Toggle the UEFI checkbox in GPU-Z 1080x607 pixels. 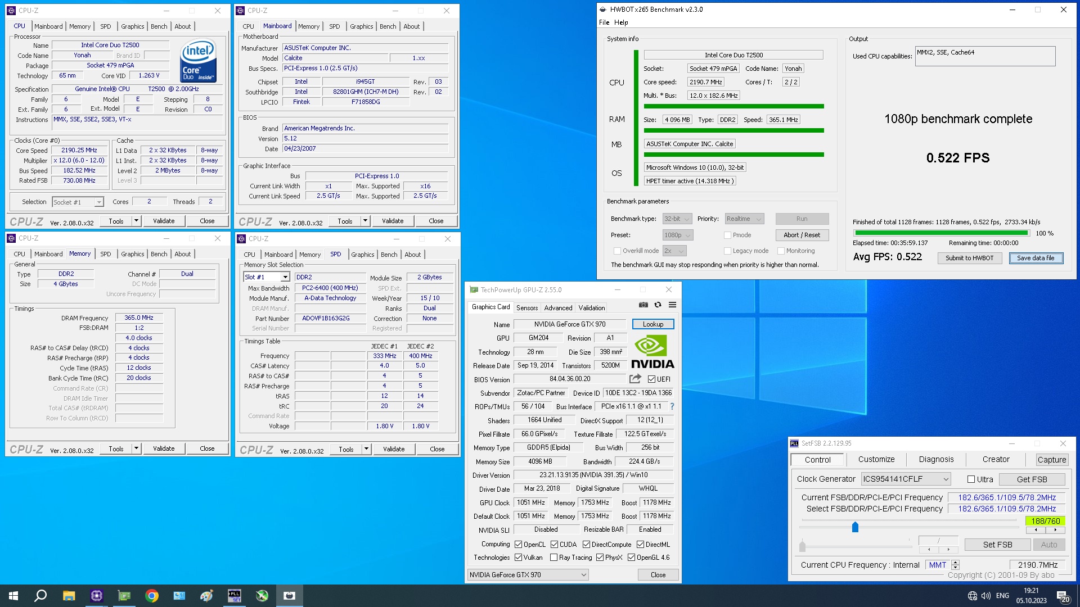[651, 379]
